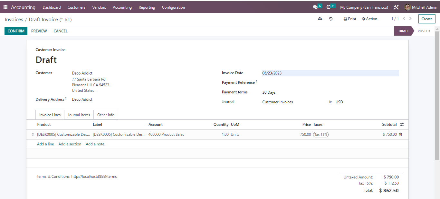Screen dimensions: 440x199
Task: Click the cloud save icon
Action: 320,19
